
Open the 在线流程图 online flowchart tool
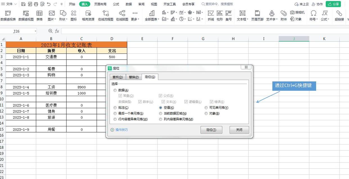[x=106, y=16]
